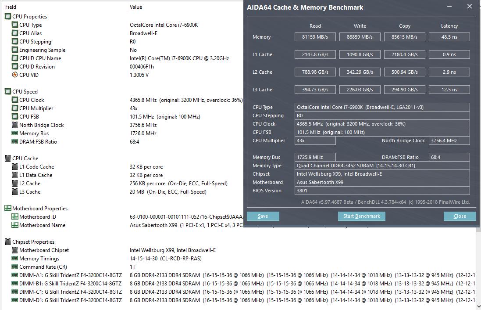Click the L1 Code Cache row icon
Viewport: 481px width, 310px height.
pyautogui.click(x=15, y=166)
